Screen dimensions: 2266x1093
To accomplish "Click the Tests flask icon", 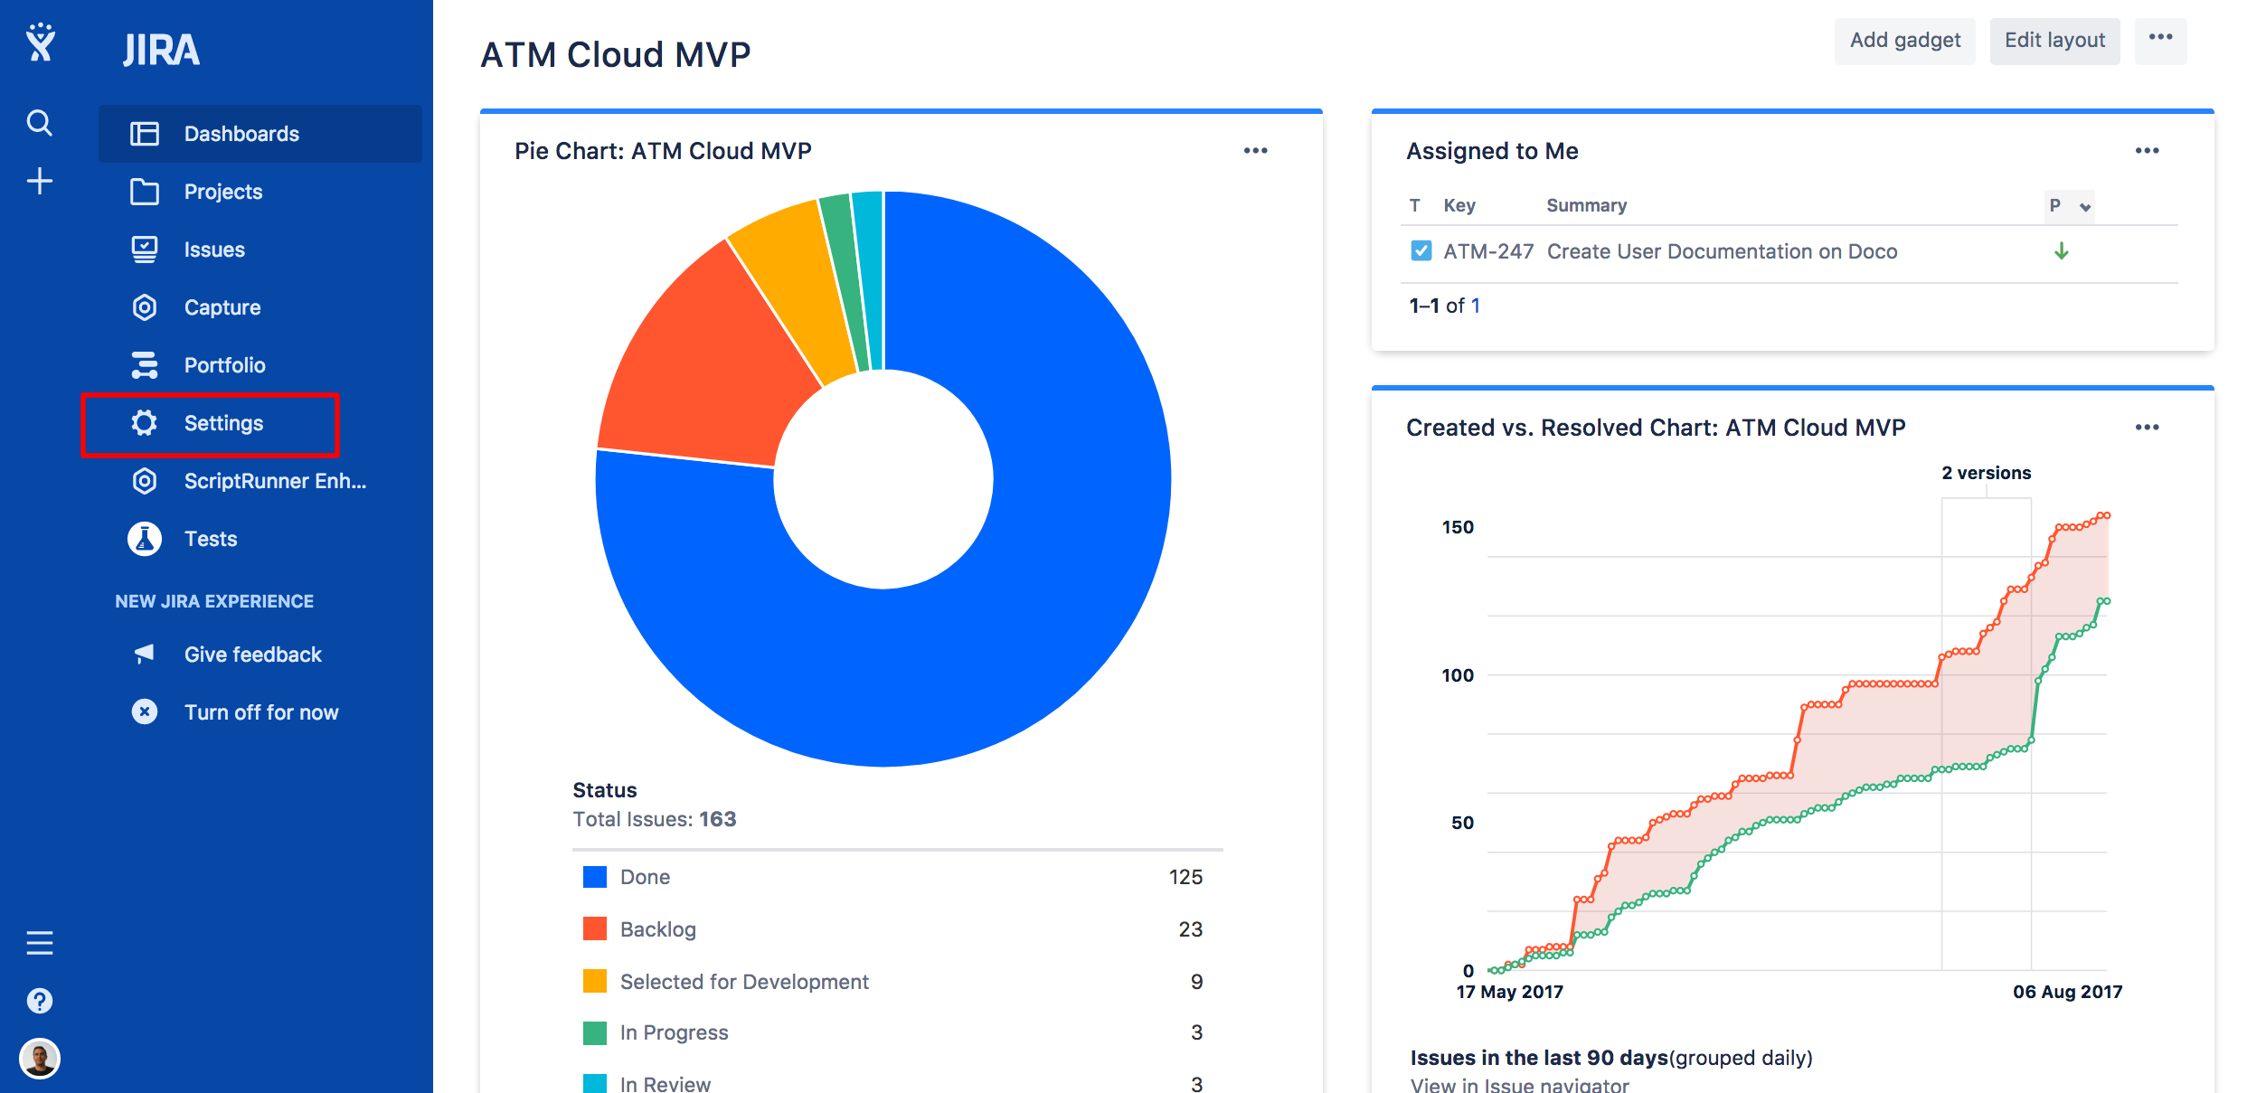I will [x=145, y=539].
